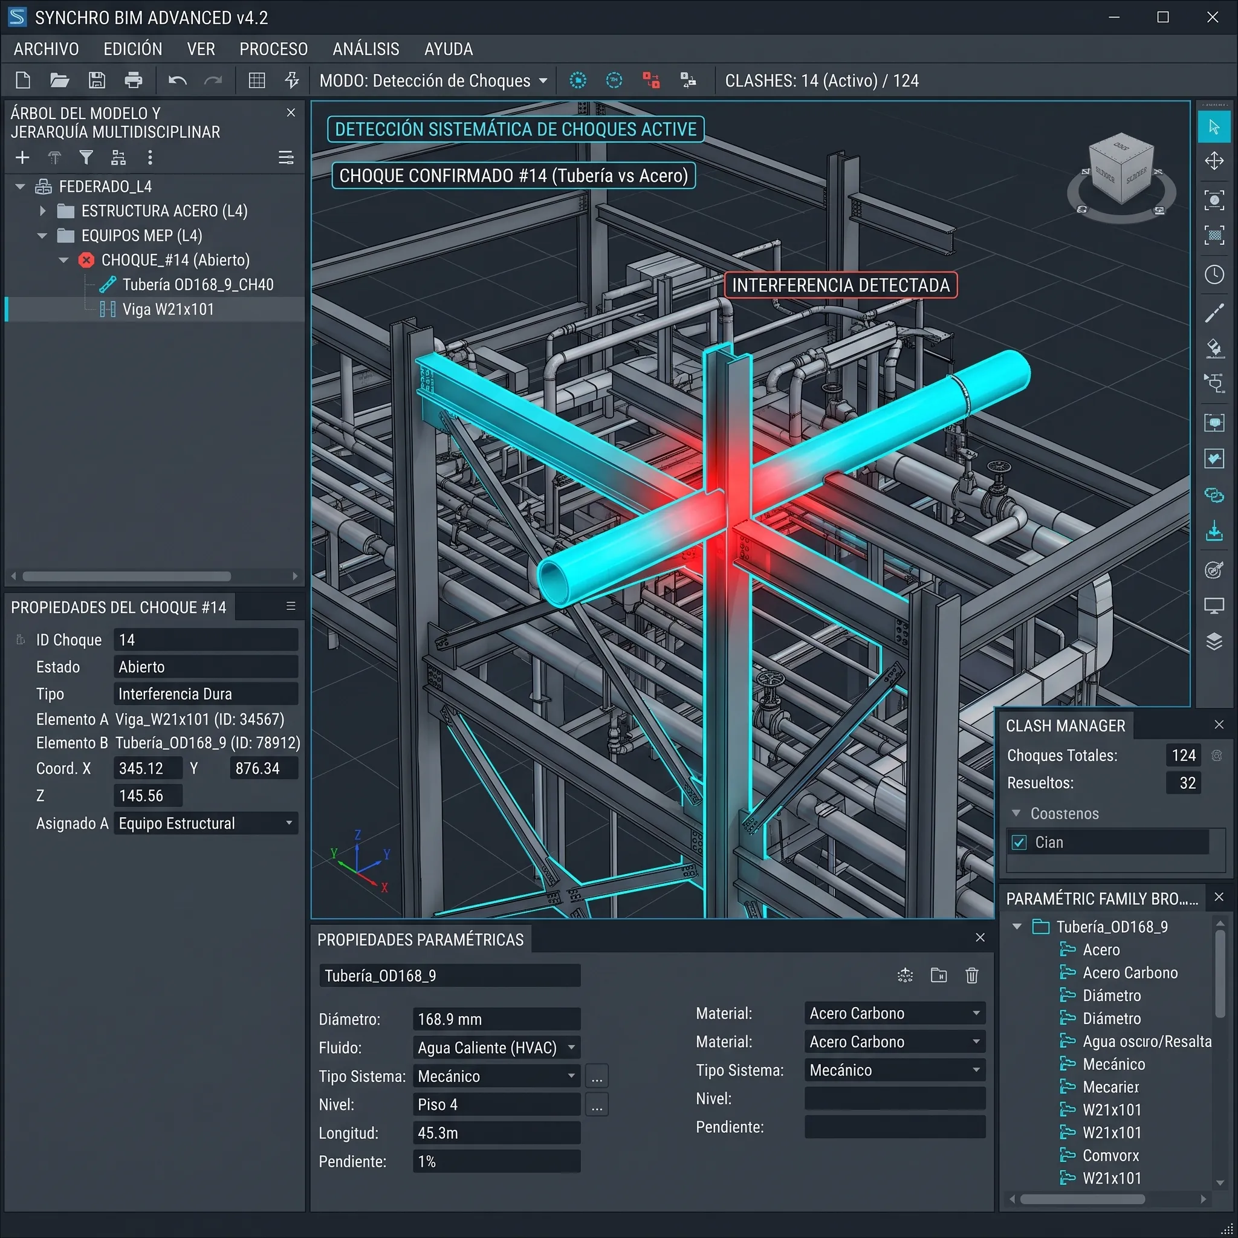Click the hierarchy icon in model tree toolbar
This screenshot has width=1238, height=1238.
(118, 158)
